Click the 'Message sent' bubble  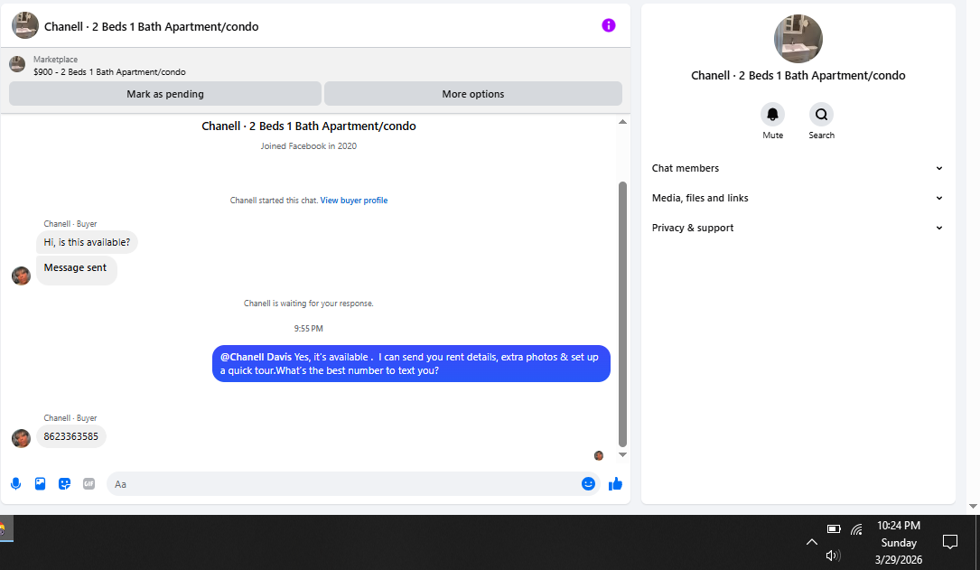click(x=76, y=269)
